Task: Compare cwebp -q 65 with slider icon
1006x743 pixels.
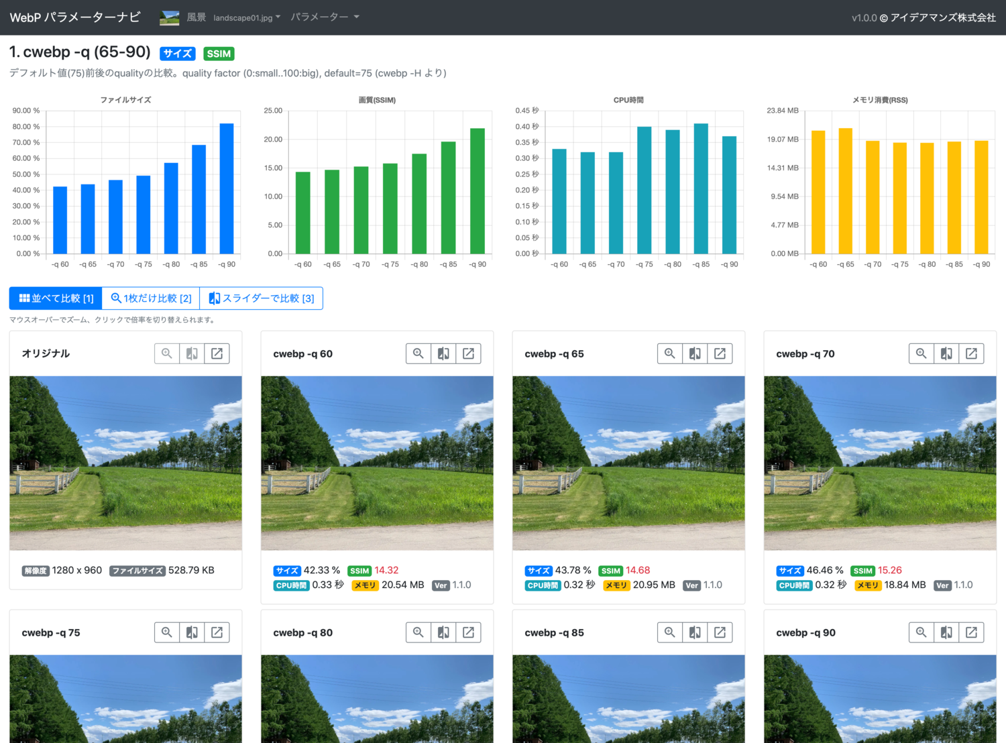Action: point(695,353)
